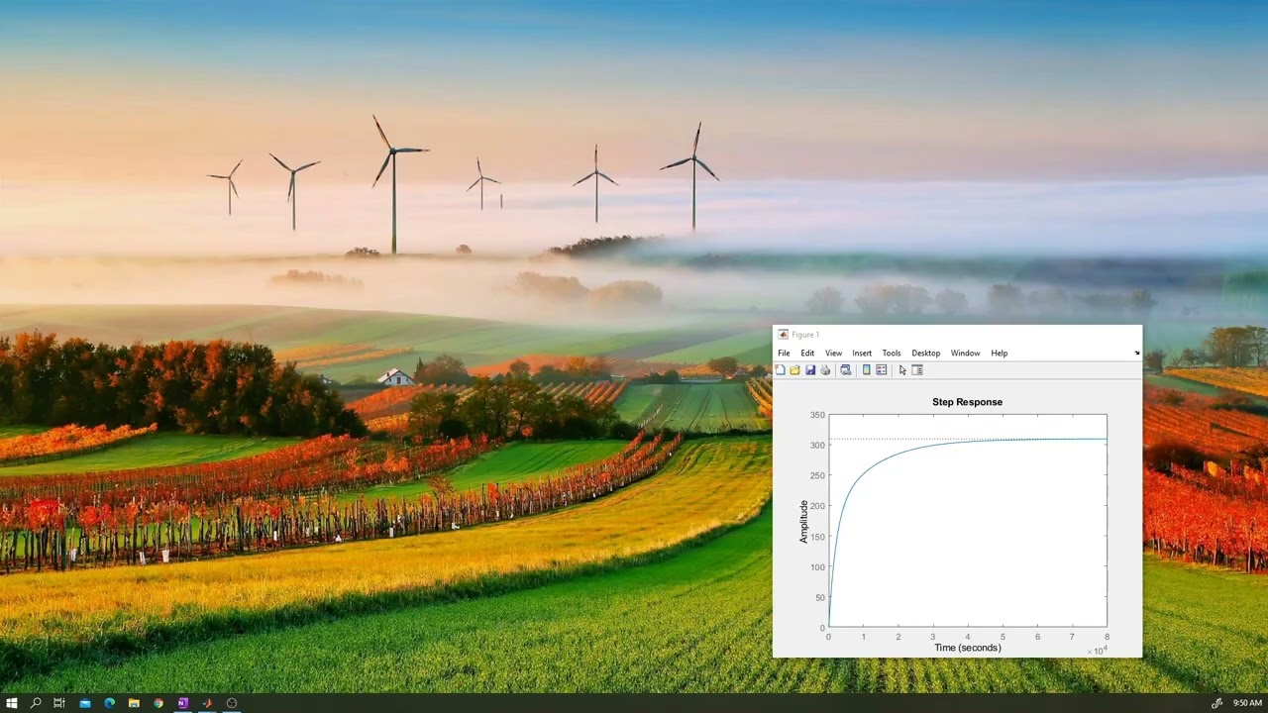Open Task View from the taskbar
The height and width of the screenshot is (713, 1268).
coord(59,703)
